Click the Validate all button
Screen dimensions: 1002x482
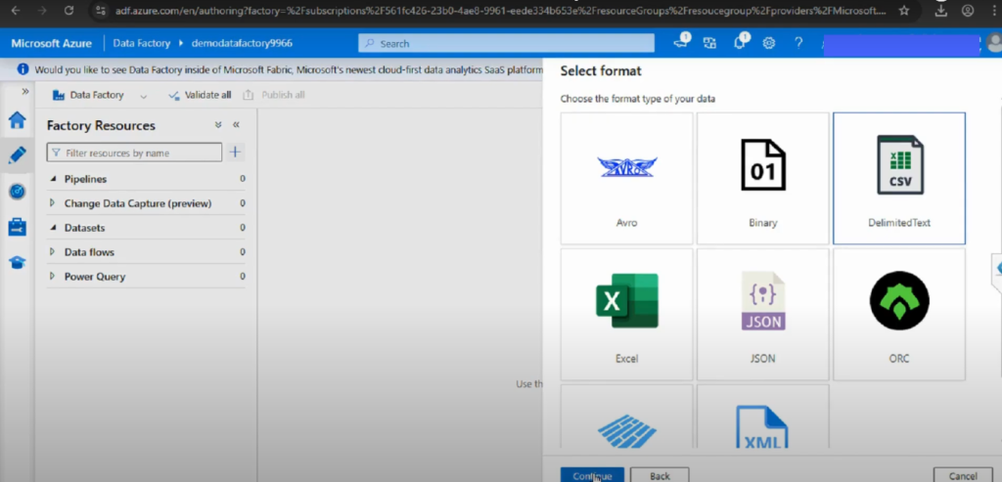click(x=200, y=95)
